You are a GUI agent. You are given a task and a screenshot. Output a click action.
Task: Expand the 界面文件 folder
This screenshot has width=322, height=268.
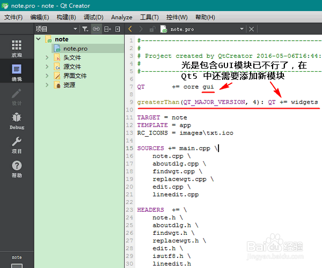(47, 76)
